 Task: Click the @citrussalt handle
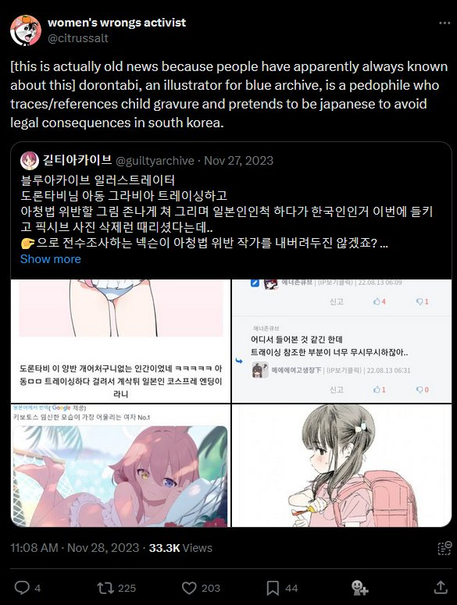click(78, 38)
